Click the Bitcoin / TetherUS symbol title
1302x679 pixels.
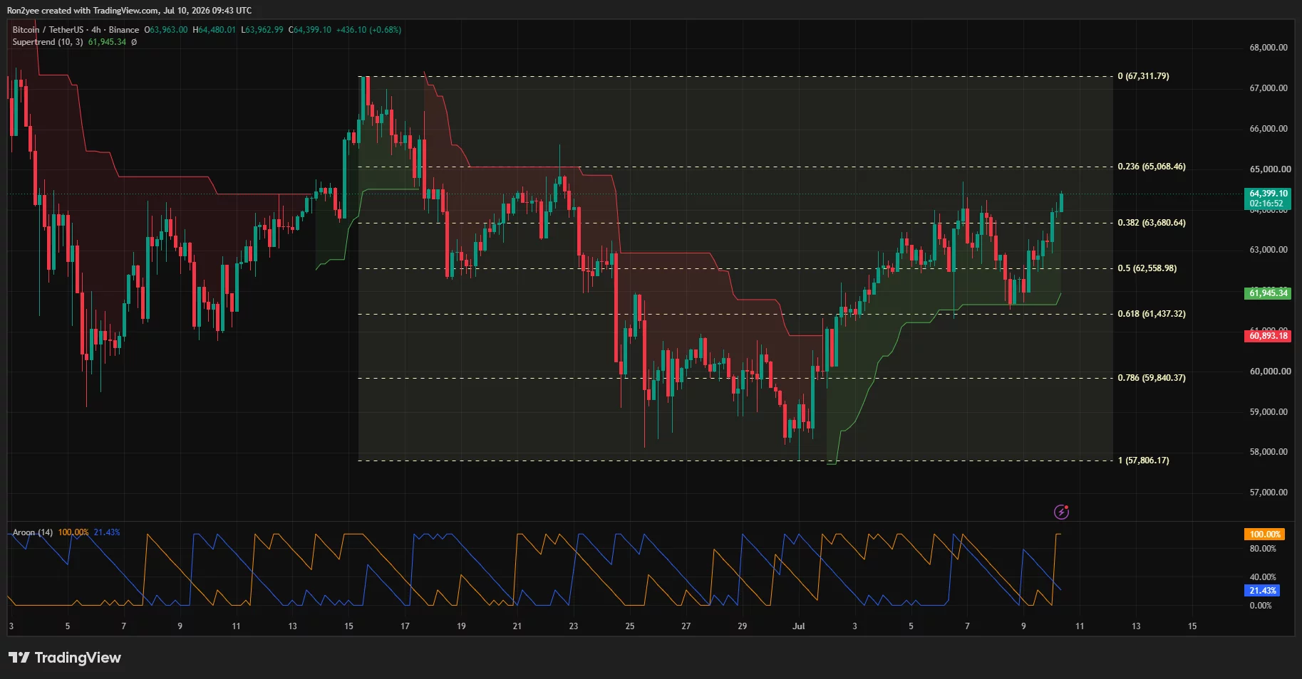(48, 30)
